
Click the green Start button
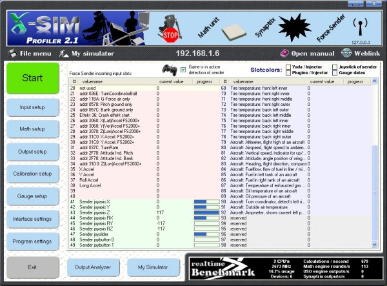33,78
